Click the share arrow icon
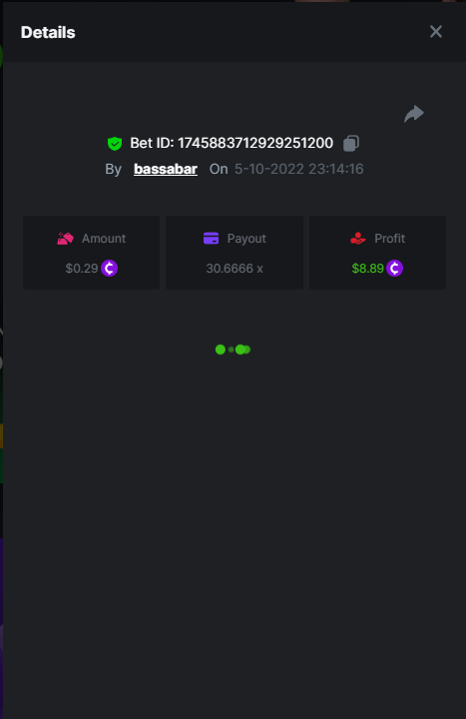This screenshot has width=466, height=719. click(x=414, y=114)
